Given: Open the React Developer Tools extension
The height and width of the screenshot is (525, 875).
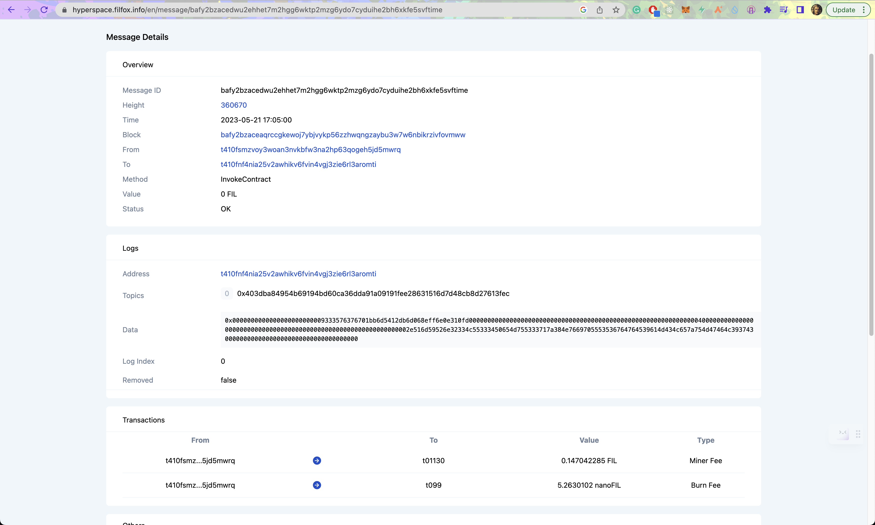Looking at the screenshot, I should coord(669,10).
